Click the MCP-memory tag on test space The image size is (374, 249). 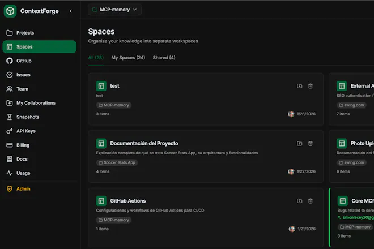114,105
